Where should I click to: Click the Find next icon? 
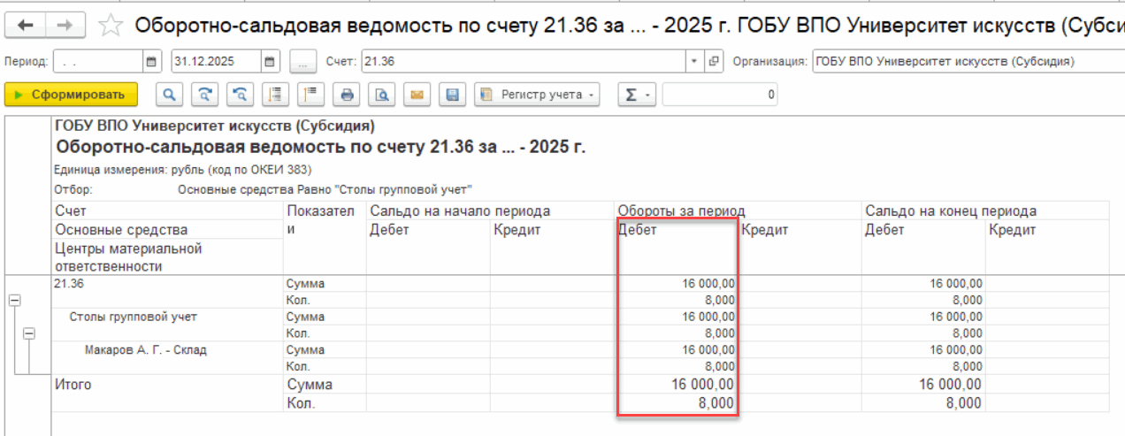(x=204, y=95)
